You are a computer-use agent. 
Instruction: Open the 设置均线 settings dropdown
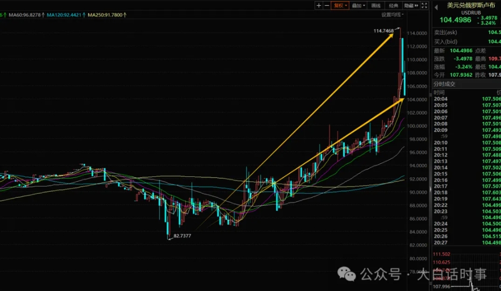coord(392,15)
